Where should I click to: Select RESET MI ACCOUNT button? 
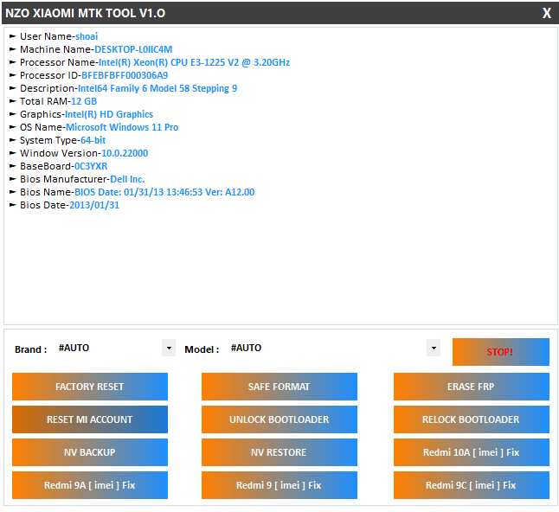(x=89, y=419)
